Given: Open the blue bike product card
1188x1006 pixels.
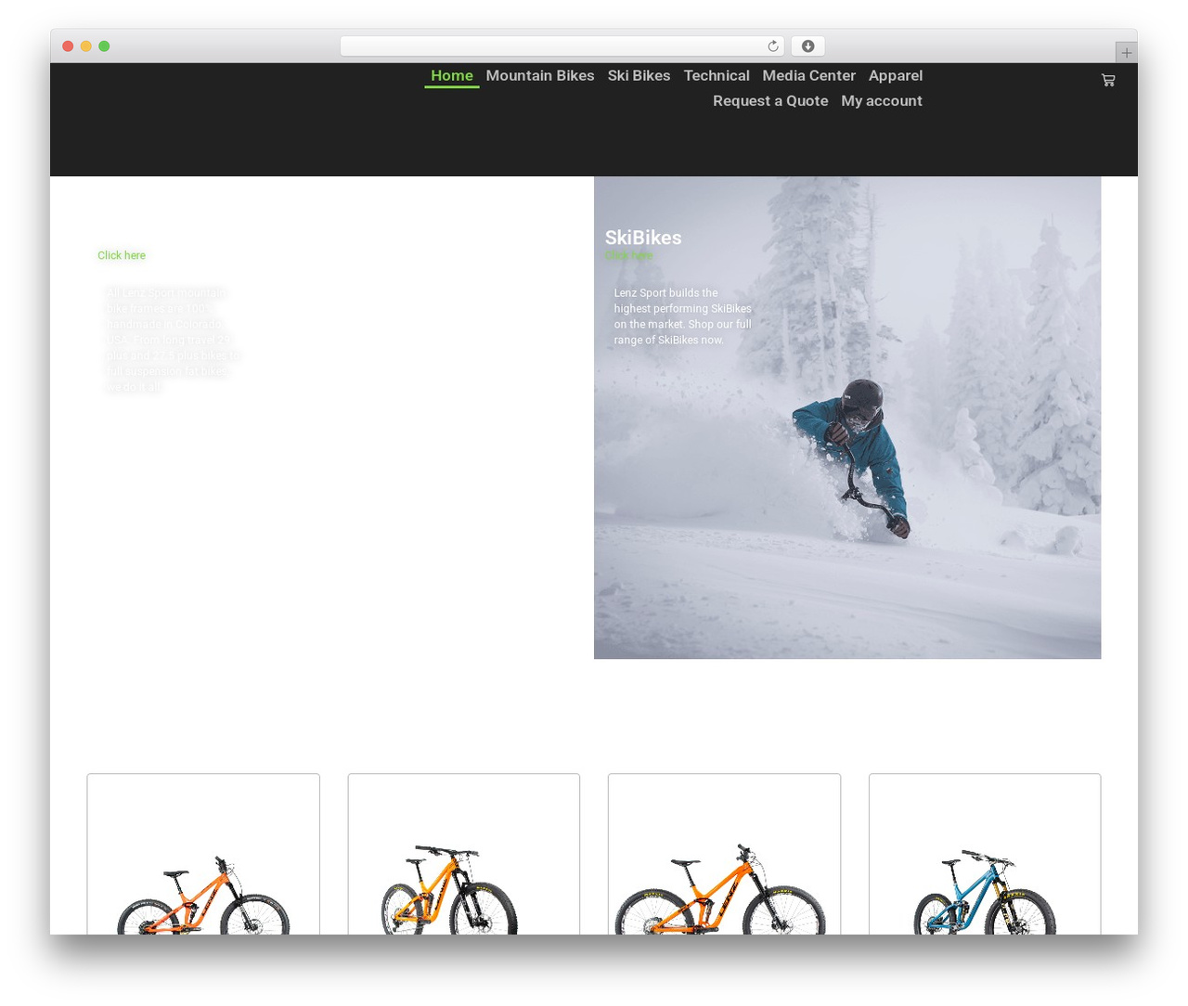Looking at the screenshot, I should [985, 854].
